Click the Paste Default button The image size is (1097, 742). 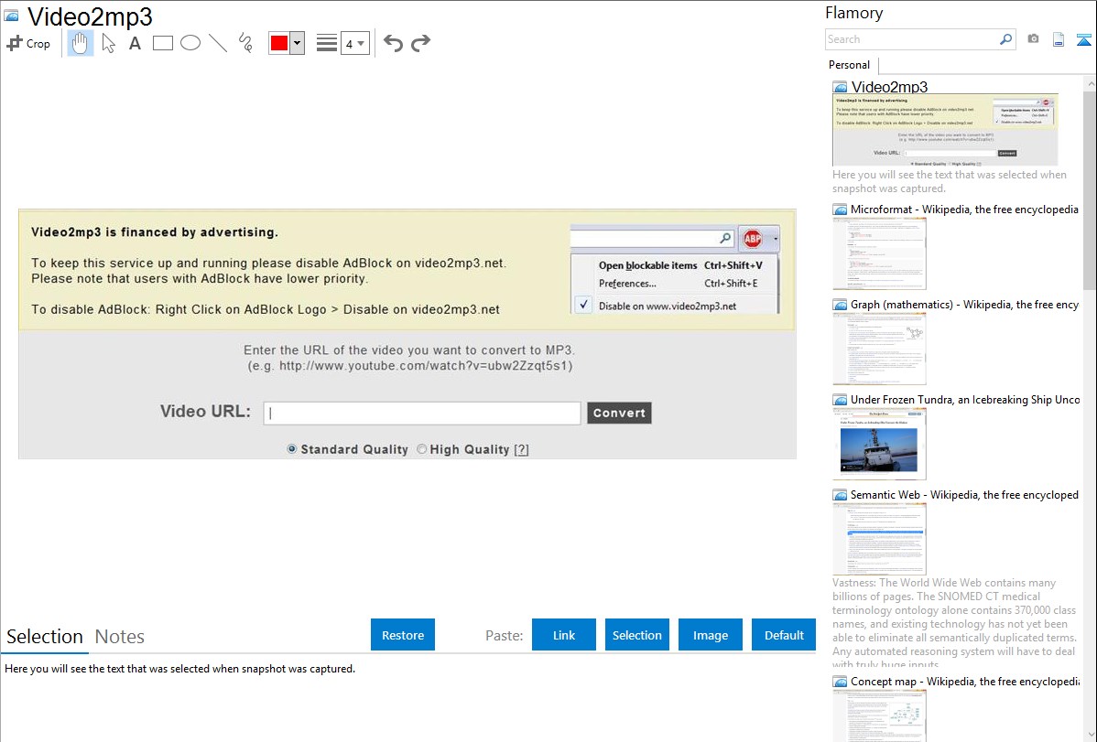point(784,635)
